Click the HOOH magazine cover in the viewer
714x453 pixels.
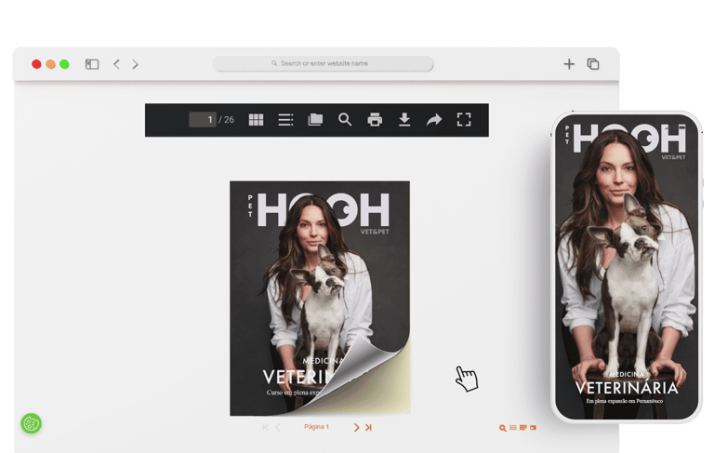click(320, 298)
